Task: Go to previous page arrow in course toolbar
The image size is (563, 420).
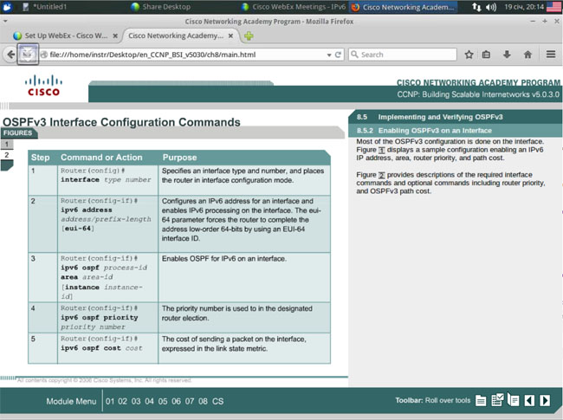Action: (x=529, y=400)
